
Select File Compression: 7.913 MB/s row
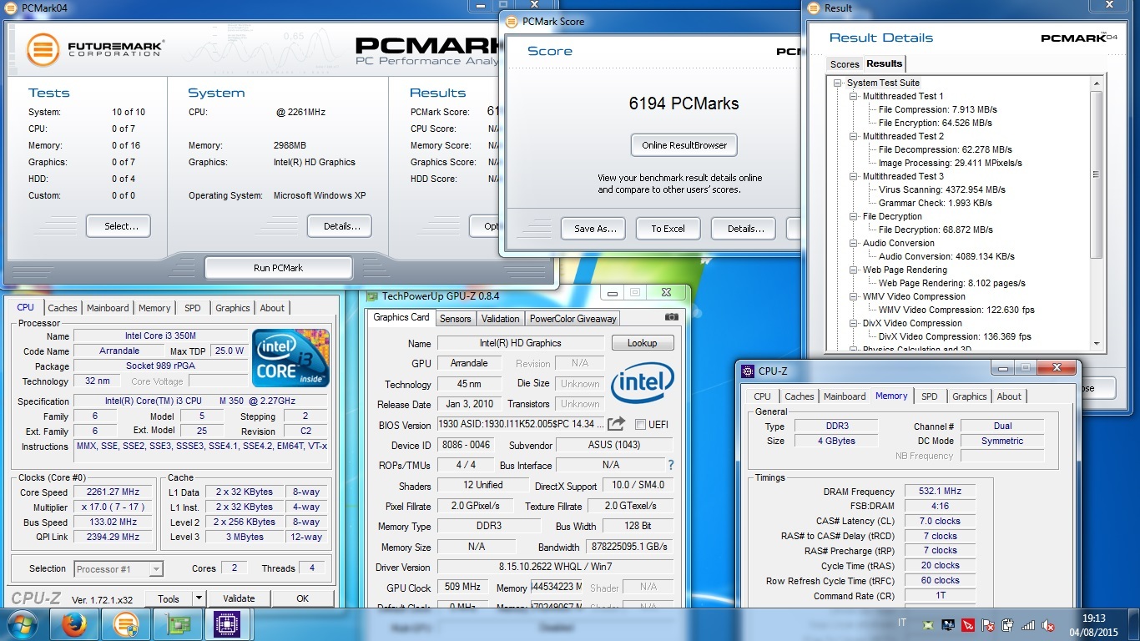click(937, 109)
